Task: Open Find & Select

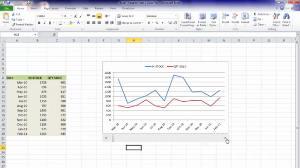Action: [x=286, y=20]
